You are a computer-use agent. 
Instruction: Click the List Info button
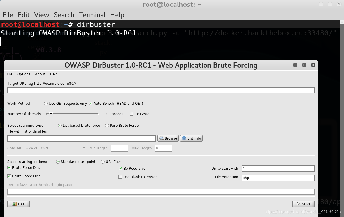(x=191, y=138)
